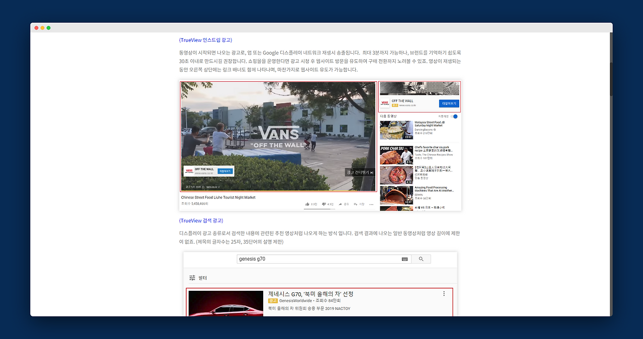The height and width of the screenshot is (339, 643).
Task: Click the green maximize window button
Action: (x=49, y=28)
